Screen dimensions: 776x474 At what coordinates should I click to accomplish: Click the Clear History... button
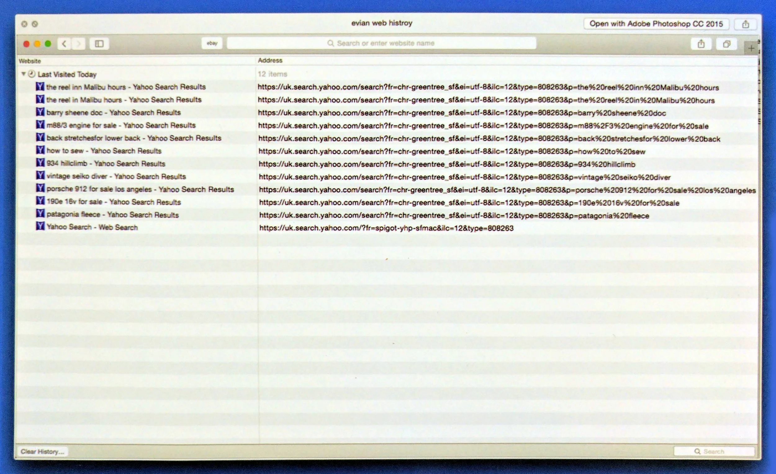pos(43,451)
